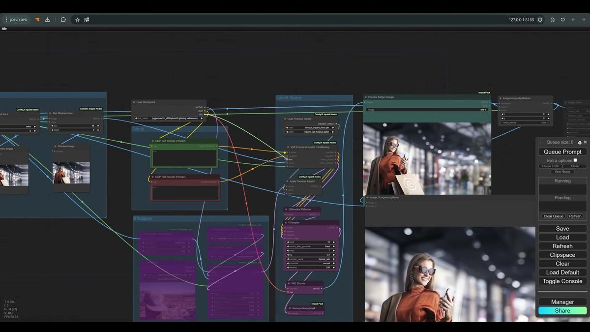Click the Queue Prompt button
This screenshot has width=590, height=332.
(562, 152)
